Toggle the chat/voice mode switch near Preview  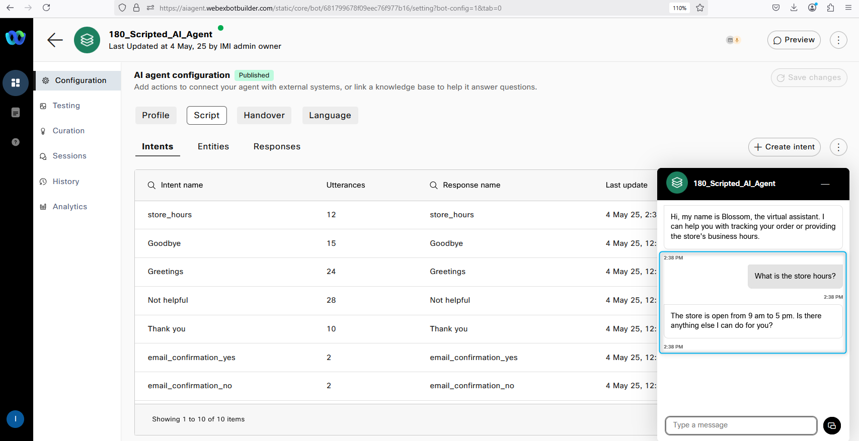[x=733, y=40]
